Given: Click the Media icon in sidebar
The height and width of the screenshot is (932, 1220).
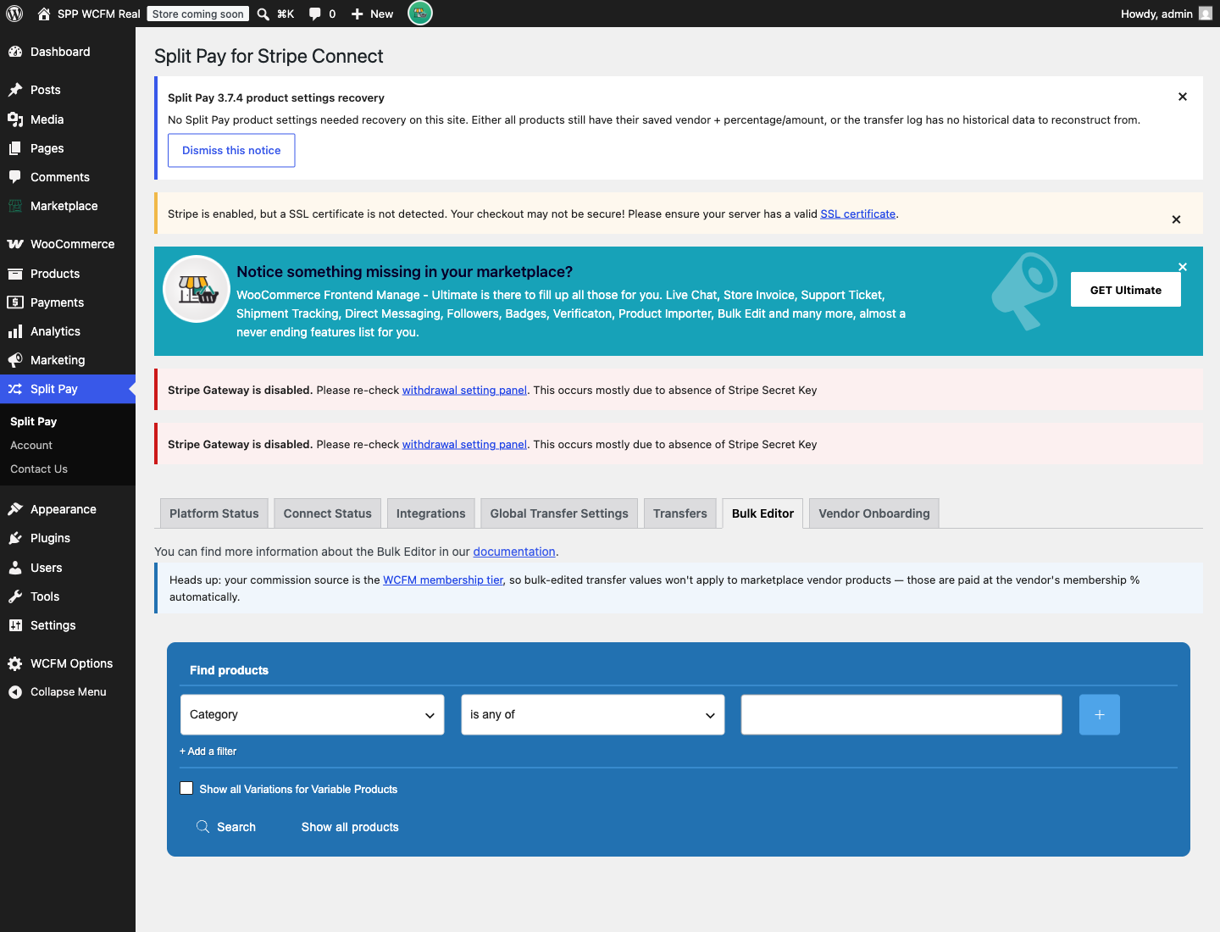Looking at the screenshot, I should [15, 119].
